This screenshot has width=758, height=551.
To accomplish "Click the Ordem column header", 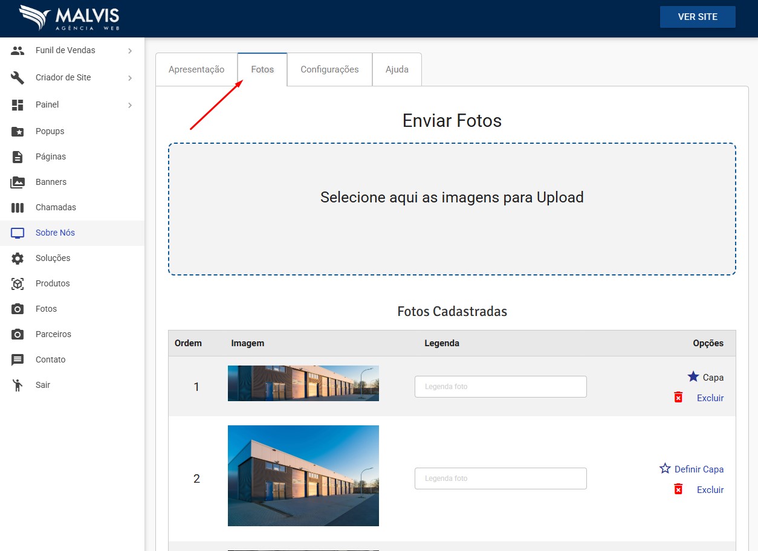I will [x=188, y=343].
